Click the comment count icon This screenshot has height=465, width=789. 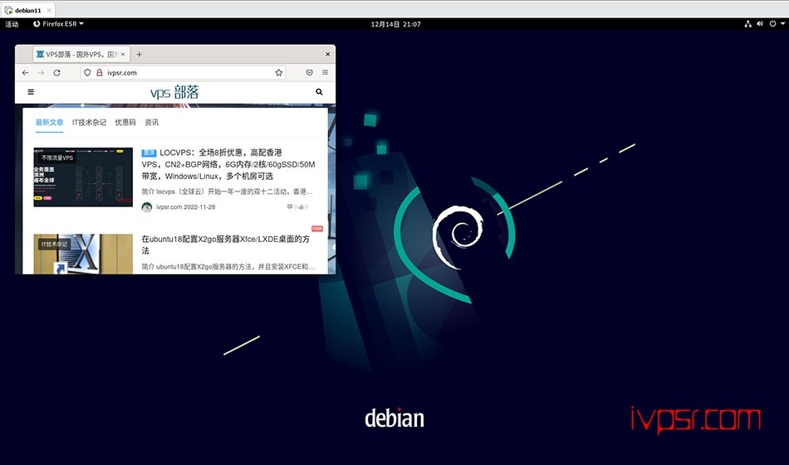pyautogui.click(x=289, y=207)
